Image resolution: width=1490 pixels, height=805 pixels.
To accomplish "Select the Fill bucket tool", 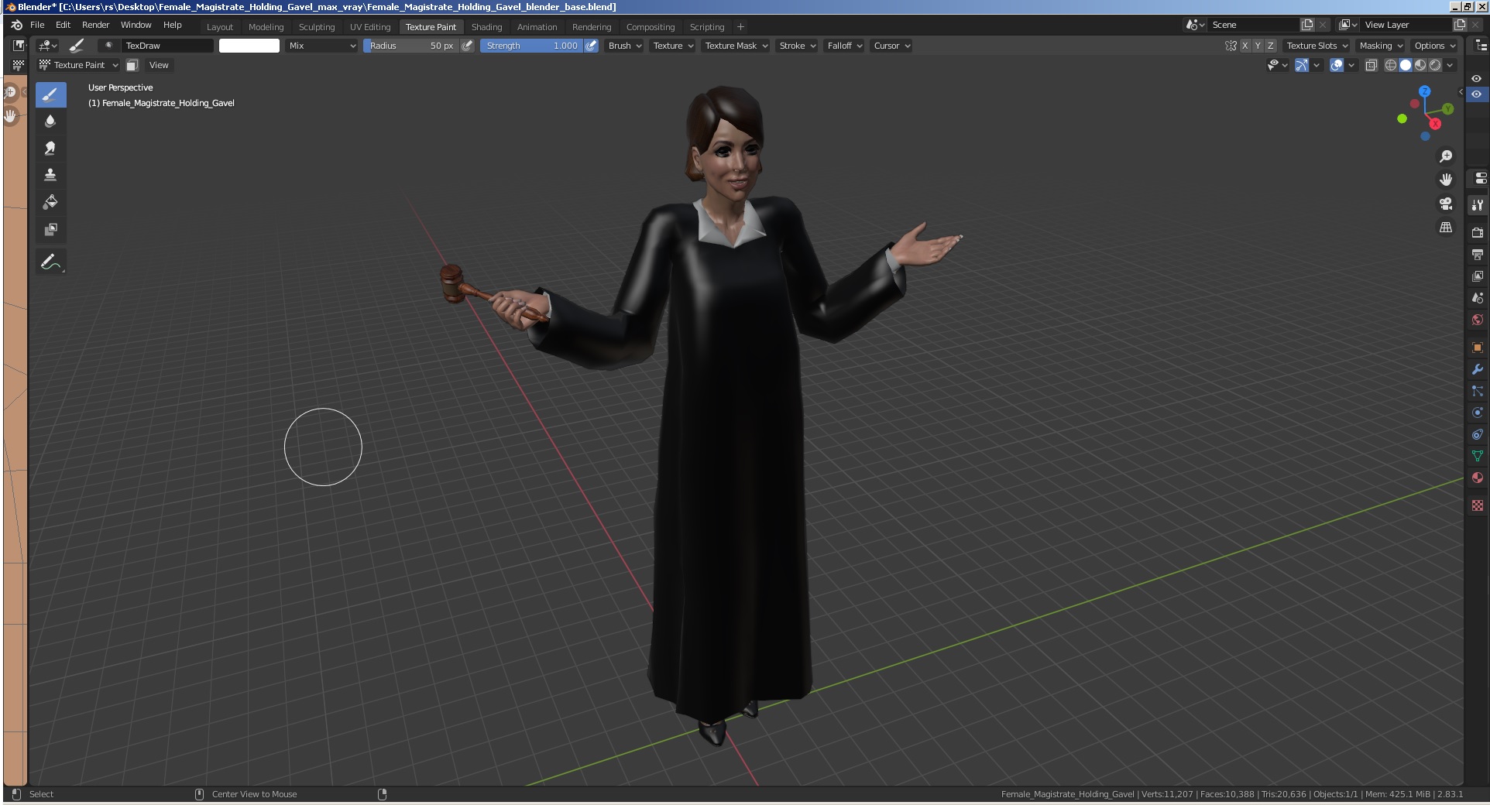I will click(50, 203).
